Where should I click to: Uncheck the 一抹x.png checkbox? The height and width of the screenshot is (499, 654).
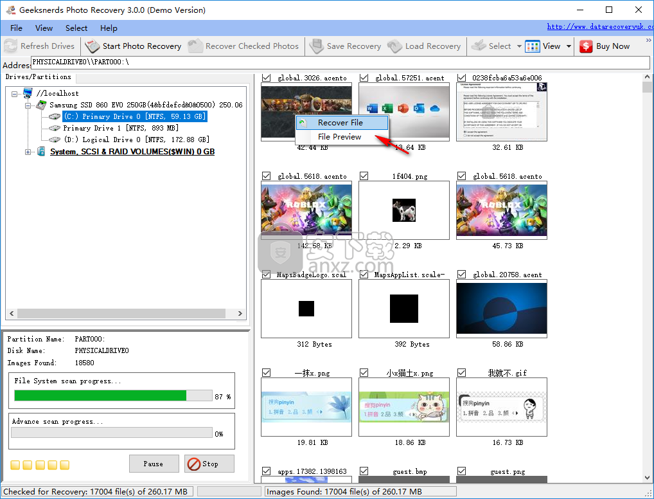tap(266, 372)
